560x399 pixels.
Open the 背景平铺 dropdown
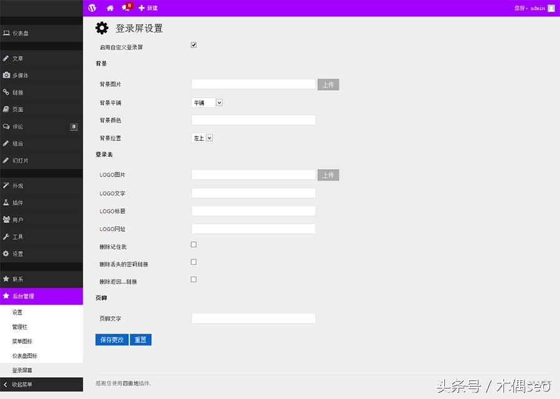[x=207, y=102]
